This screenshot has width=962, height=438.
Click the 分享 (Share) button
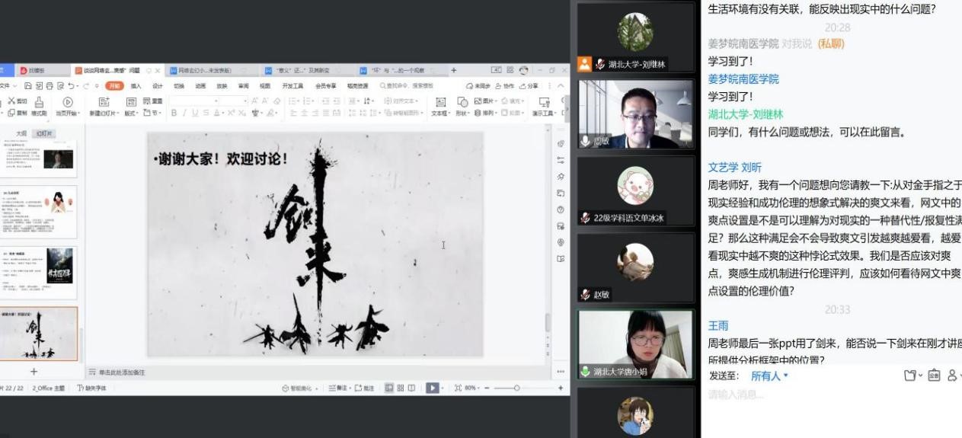[529, 86]
